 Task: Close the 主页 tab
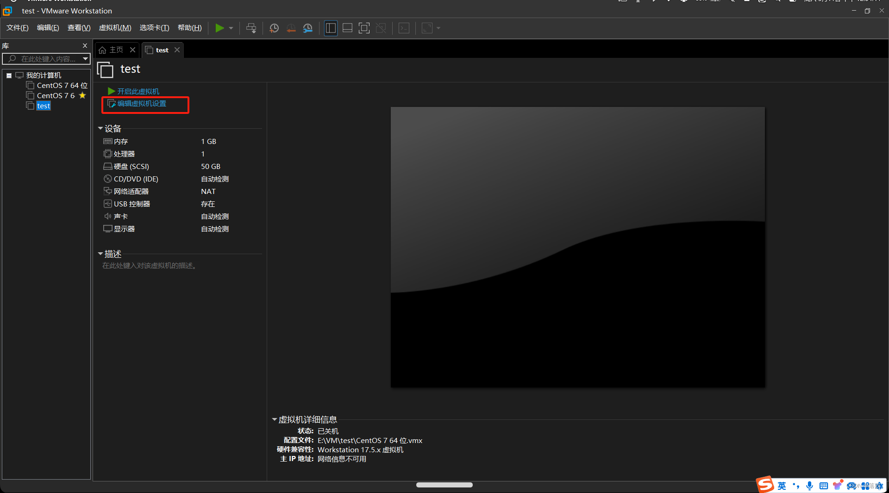coord(132,50)
